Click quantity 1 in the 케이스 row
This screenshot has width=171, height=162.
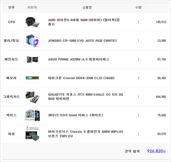(x=139, y=115)
